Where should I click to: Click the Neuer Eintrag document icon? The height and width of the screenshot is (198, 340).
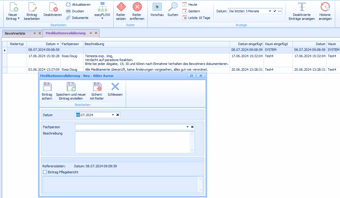13,7
